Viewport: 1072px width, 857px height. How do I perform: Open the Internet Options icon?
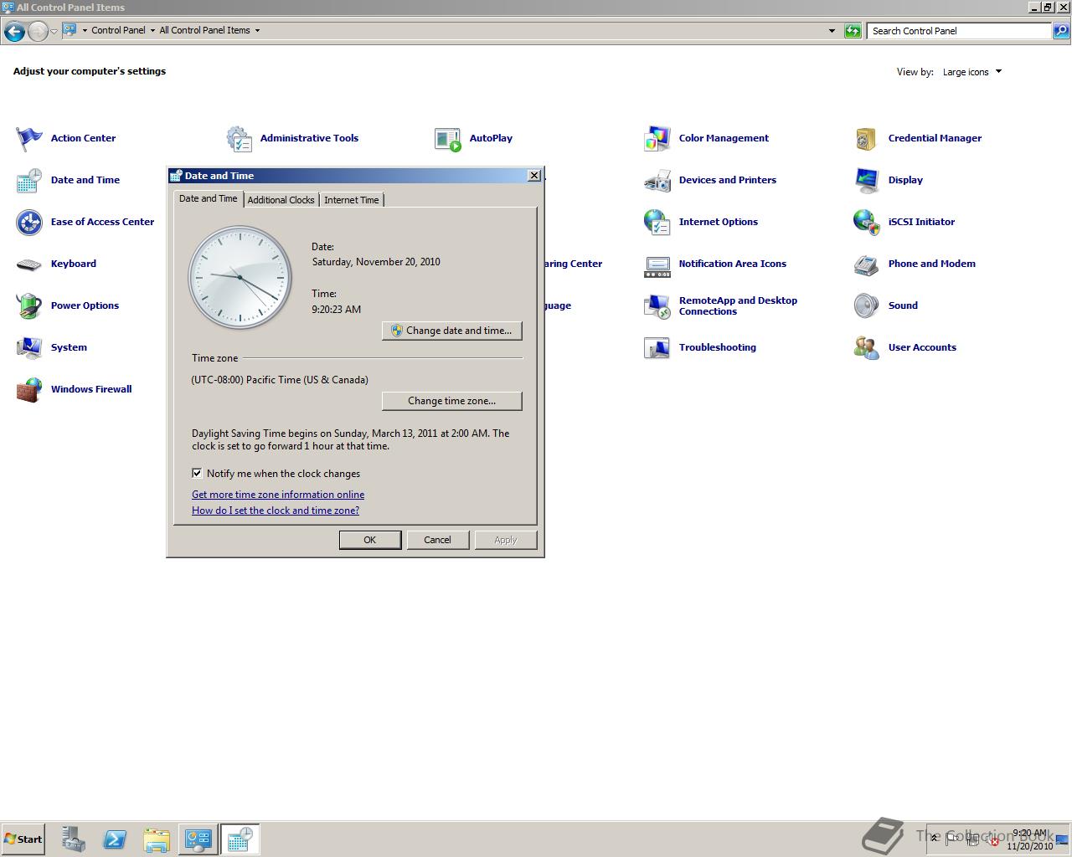click(657, 222)
